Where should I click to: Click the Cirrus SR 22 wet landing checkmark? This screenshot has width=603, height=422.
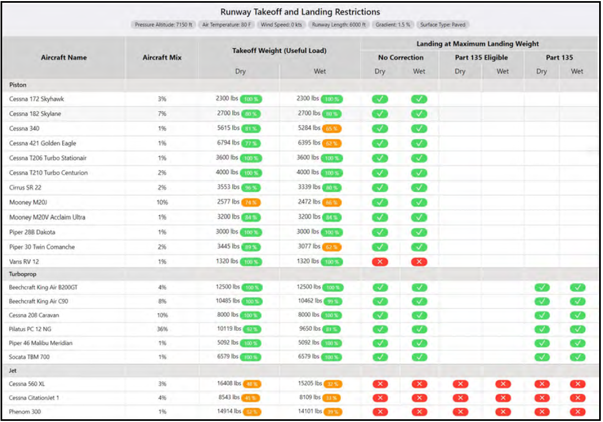419,188
